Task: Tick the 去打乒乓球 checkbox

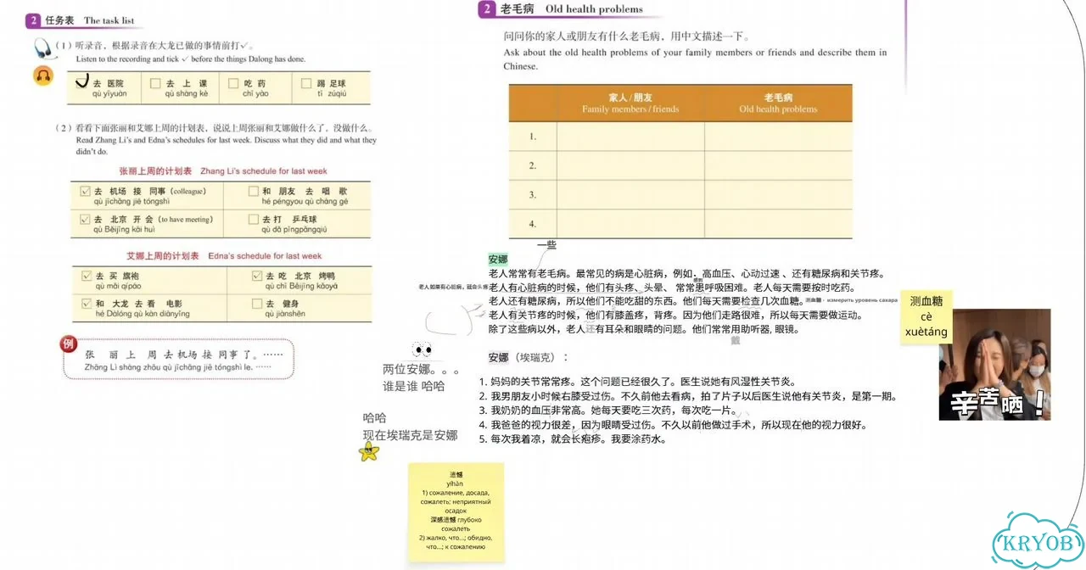Action: point(254,219)
